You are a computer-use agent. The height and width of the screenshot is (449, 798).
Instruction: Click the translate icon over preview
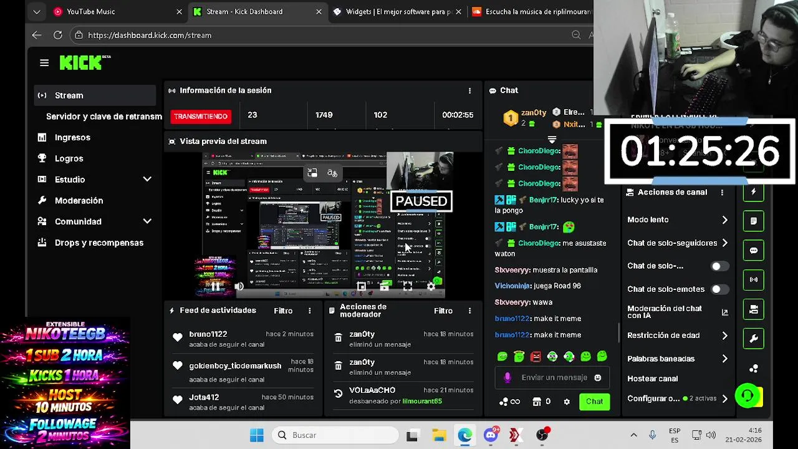coord(332,173)
